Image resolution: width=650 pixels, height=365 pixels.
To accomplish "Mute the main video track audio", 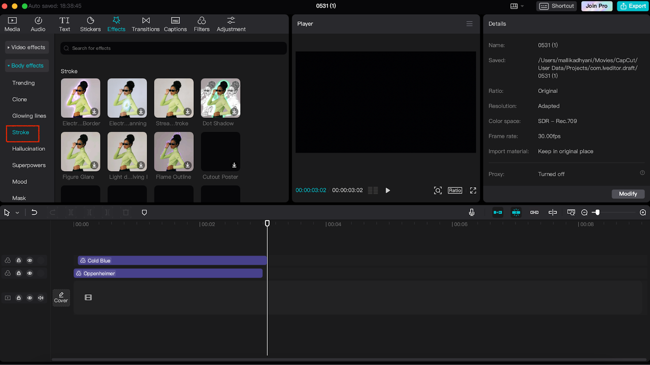I will [41, 297].
